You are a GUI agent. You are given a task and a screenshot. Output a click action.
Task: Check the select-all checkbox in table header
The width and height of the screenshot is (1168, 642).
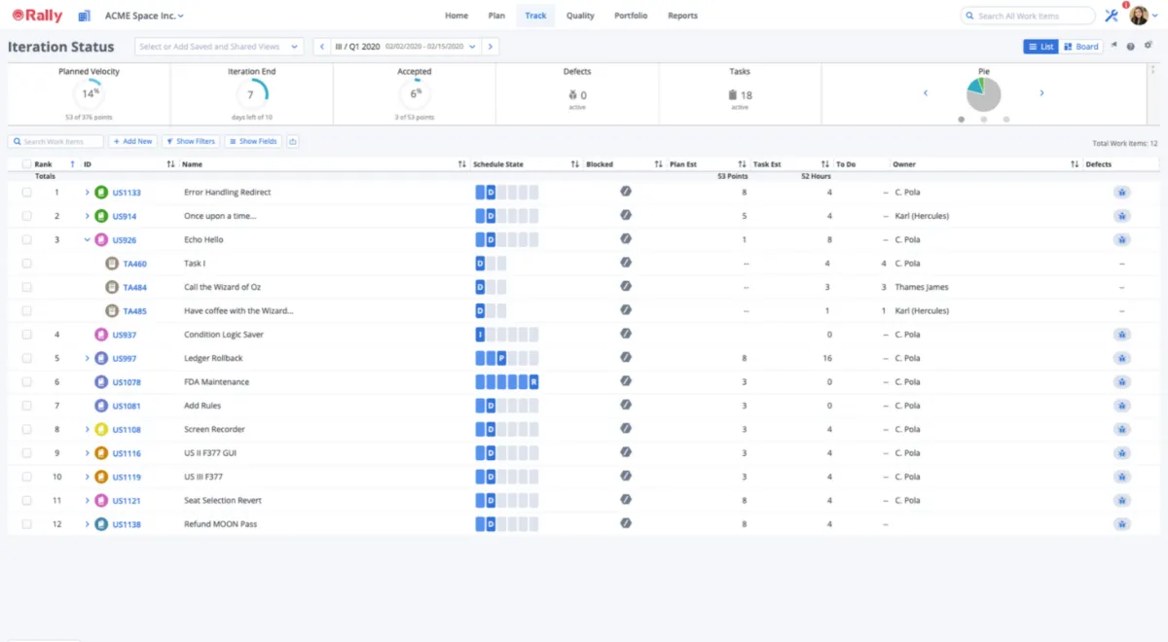26,164
